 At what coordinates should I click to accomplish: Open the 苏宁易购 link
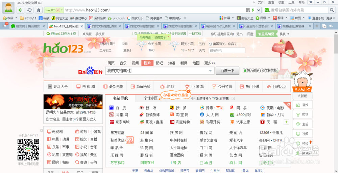[118, 163]
